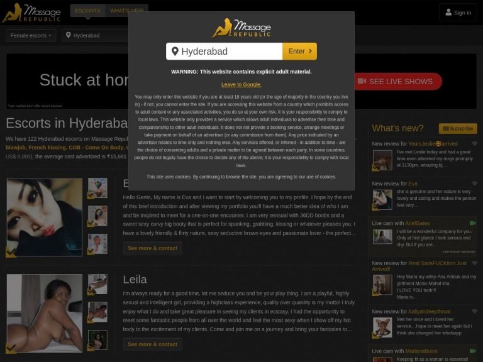Open the WHAT'S NEW tab

(126, 11)
